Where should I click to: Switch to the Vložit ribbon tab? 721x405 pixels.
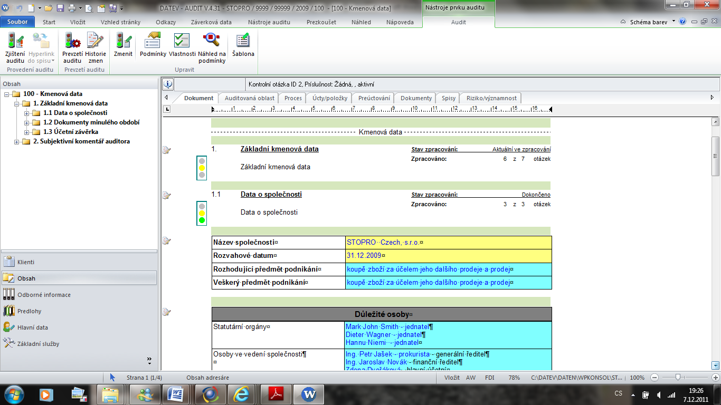(78, 22)
